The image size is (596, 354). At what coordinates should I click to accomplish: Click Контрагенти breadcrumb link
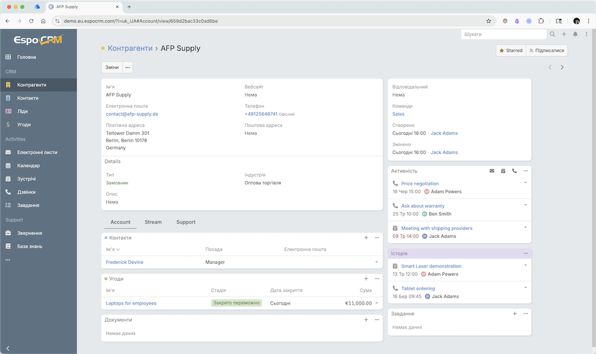[x=130, y=48]
